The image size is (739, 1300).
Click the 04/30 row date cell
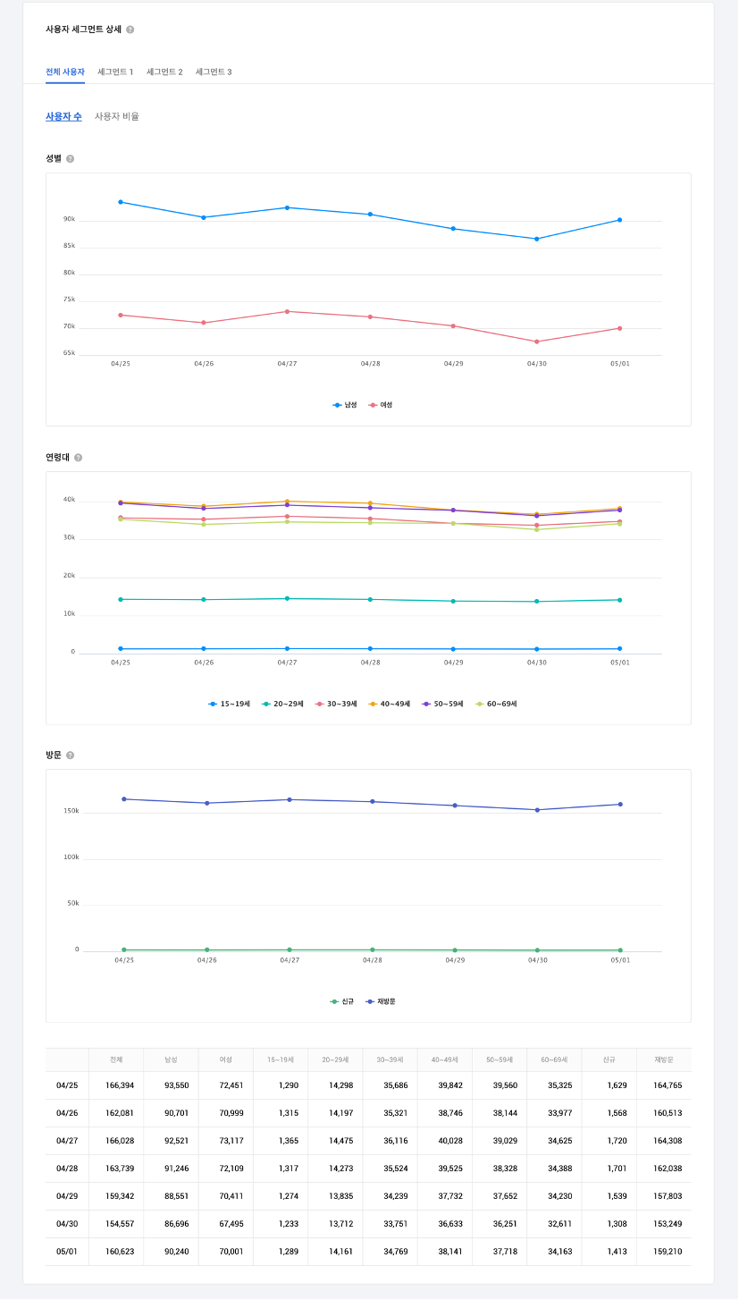click(x=67, y=1224)
